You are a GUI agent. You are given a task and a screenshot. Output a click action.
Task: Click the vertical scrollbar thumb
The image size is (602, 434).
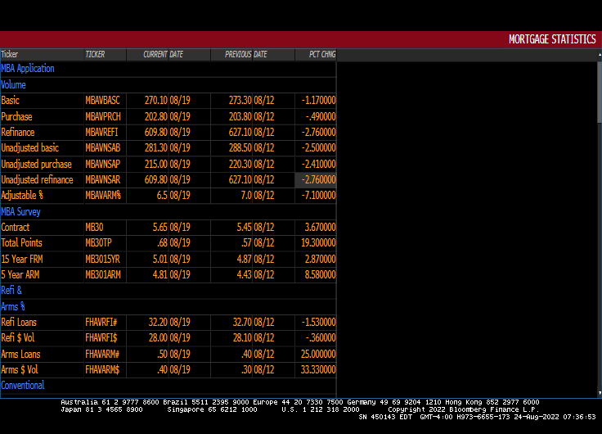(x=599, y=90)
